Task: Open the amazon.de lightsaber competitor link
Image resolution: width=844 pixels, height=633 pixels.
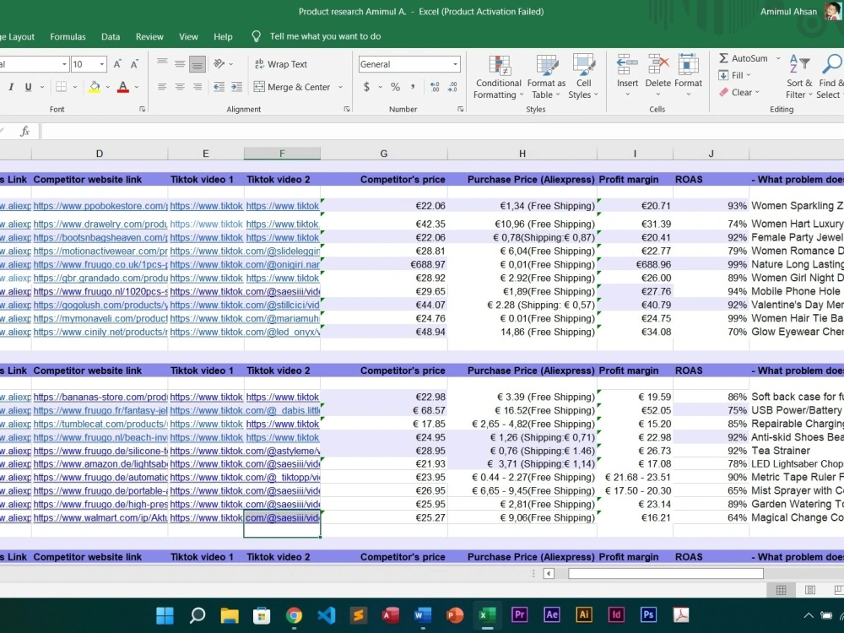Action: 100,464
